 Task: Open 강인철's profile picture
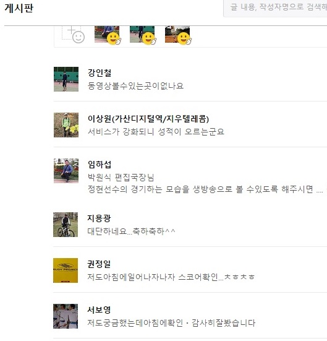[66, 79]
